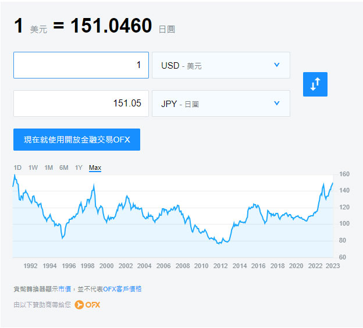Image resolution: width=363 pixels, height=328 pixels.
Task: Click the chart peak near 1998
Action: (94, 185)
